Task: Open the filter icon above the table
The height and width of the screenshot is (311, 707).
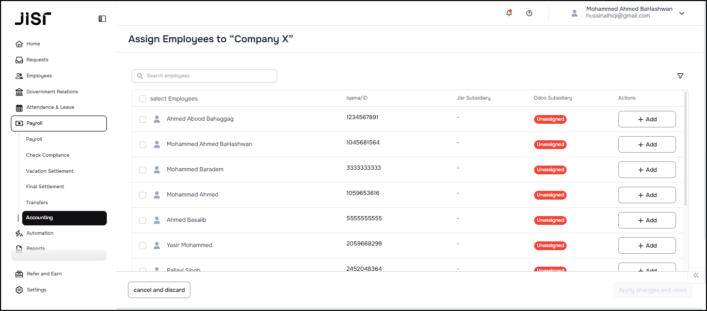Action: coord(680,76)
